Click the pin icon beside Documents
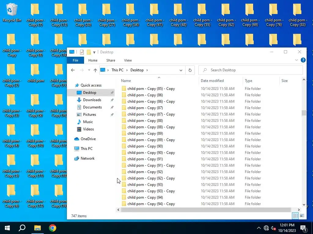 pos(112,107)
